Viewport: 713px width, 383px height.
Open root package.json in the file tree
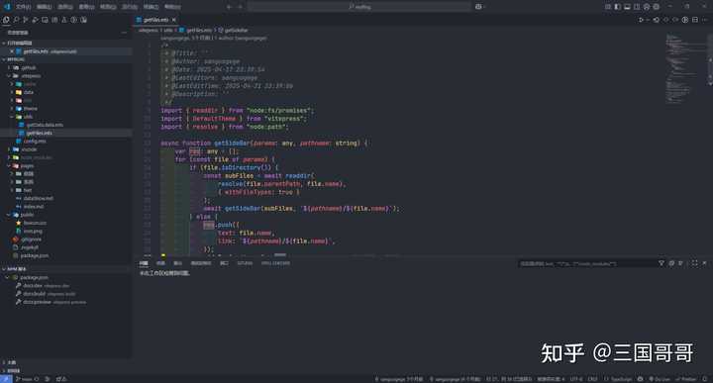34,255
